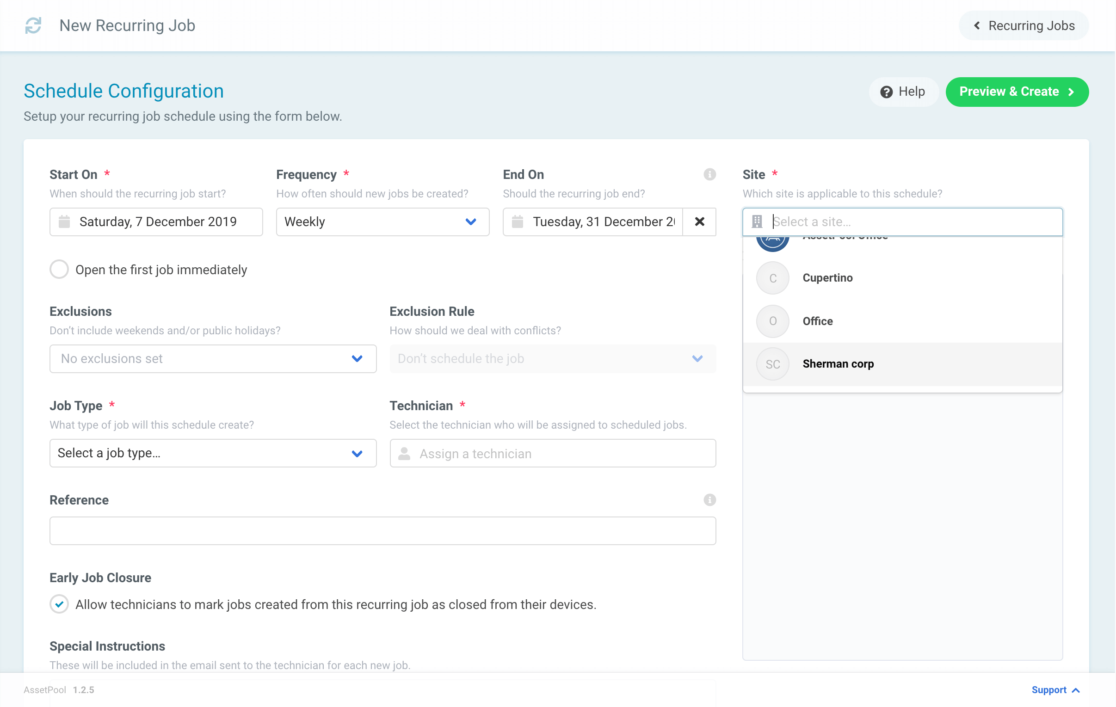Click the Exclusion Rule chevron arrow
This screenshot has height=707, width=1116.
pyautogui.click(x=697, y=358)
